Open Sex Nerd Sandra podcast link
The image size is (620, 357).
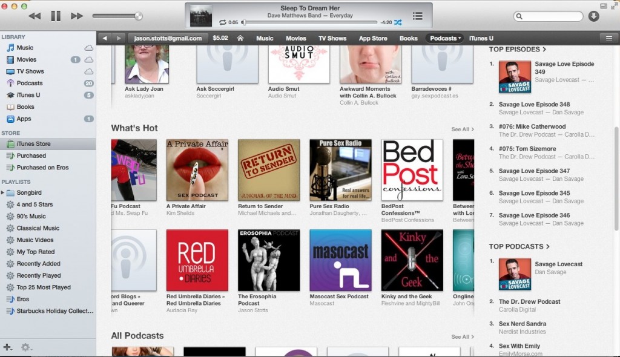click(x=523, y=324)
